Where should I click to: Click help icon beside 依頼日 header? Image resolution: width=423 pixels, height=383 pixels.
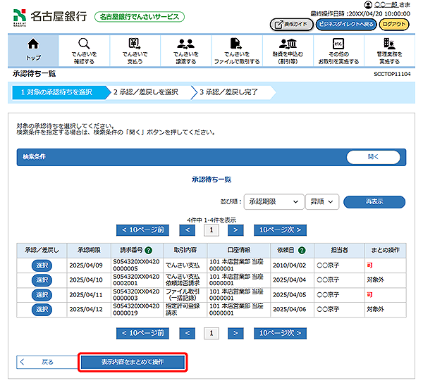(302, 250)
